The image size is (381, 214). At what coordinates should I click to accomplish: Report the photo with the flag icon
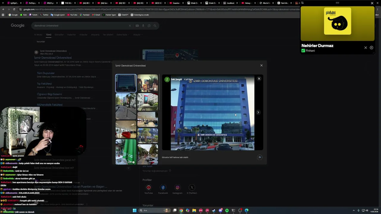point(260,157)
